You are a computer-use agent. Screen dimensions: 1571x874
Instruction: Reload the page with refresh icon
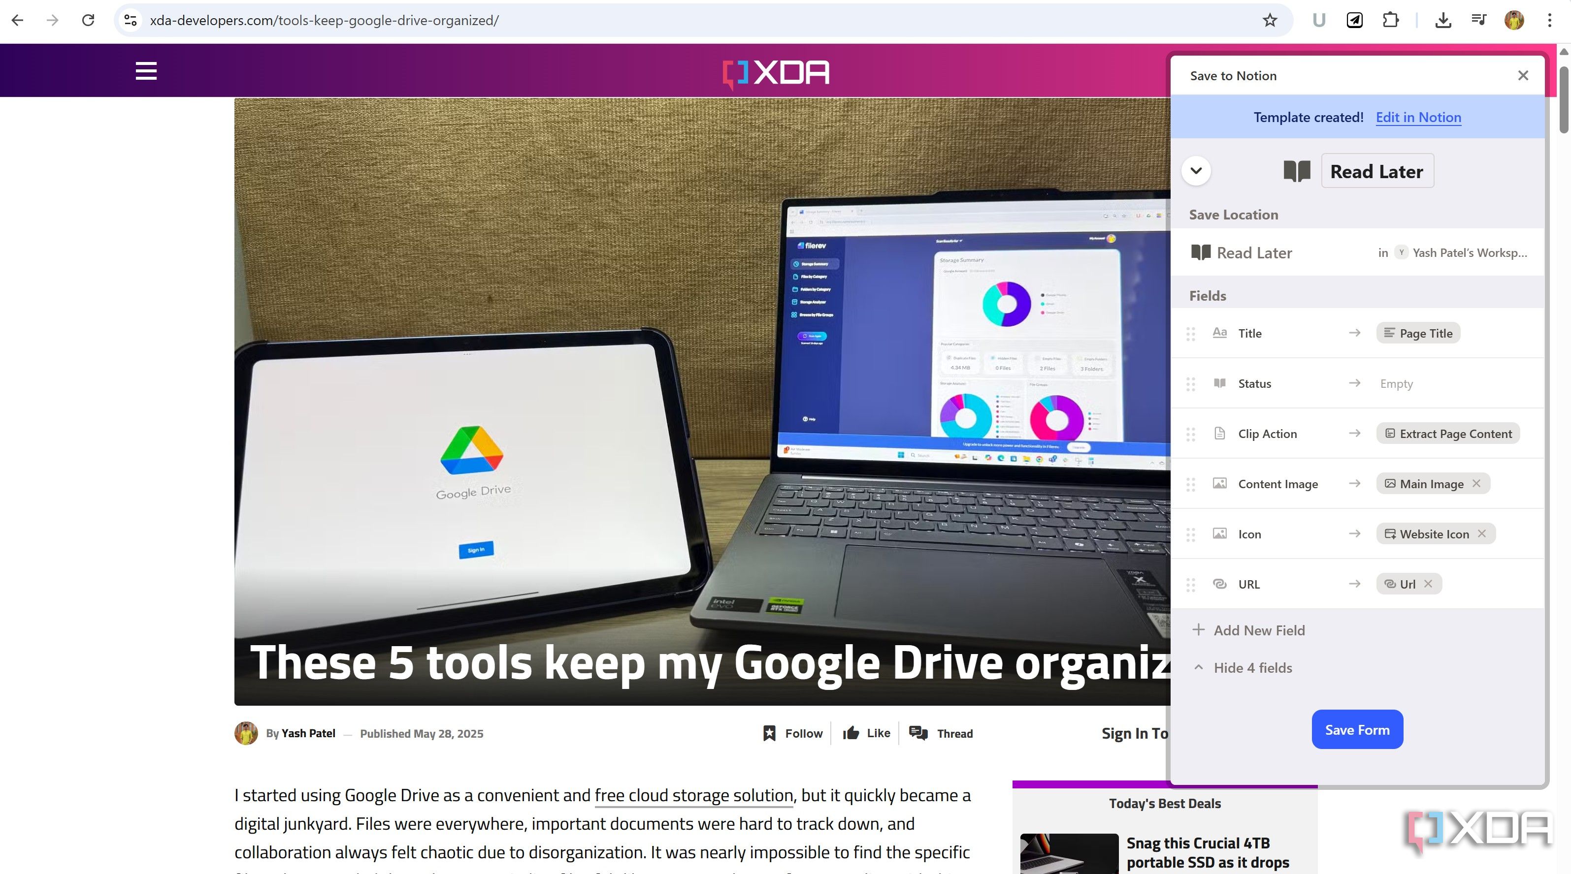pyautogui.click(x=89, y=20)
